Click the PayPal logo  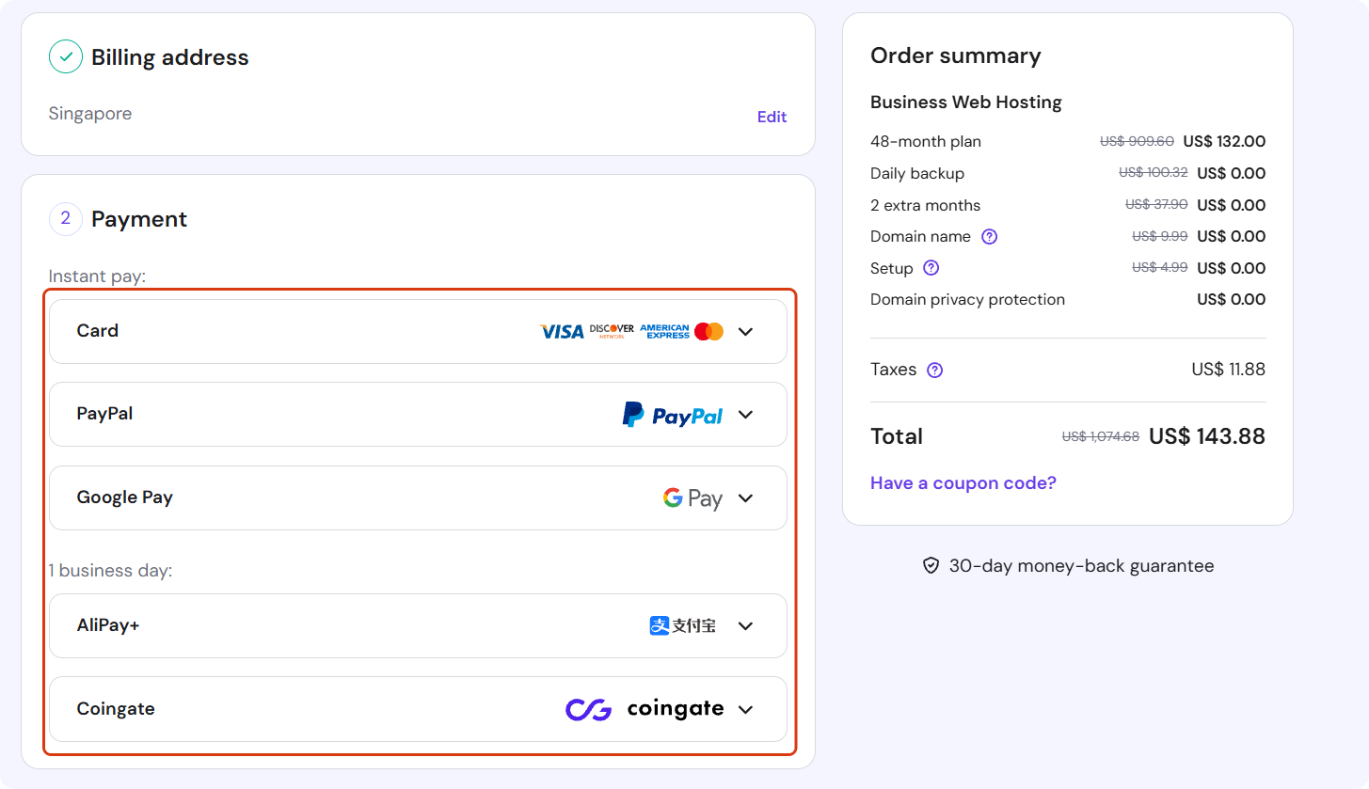[x=672, y=415]
